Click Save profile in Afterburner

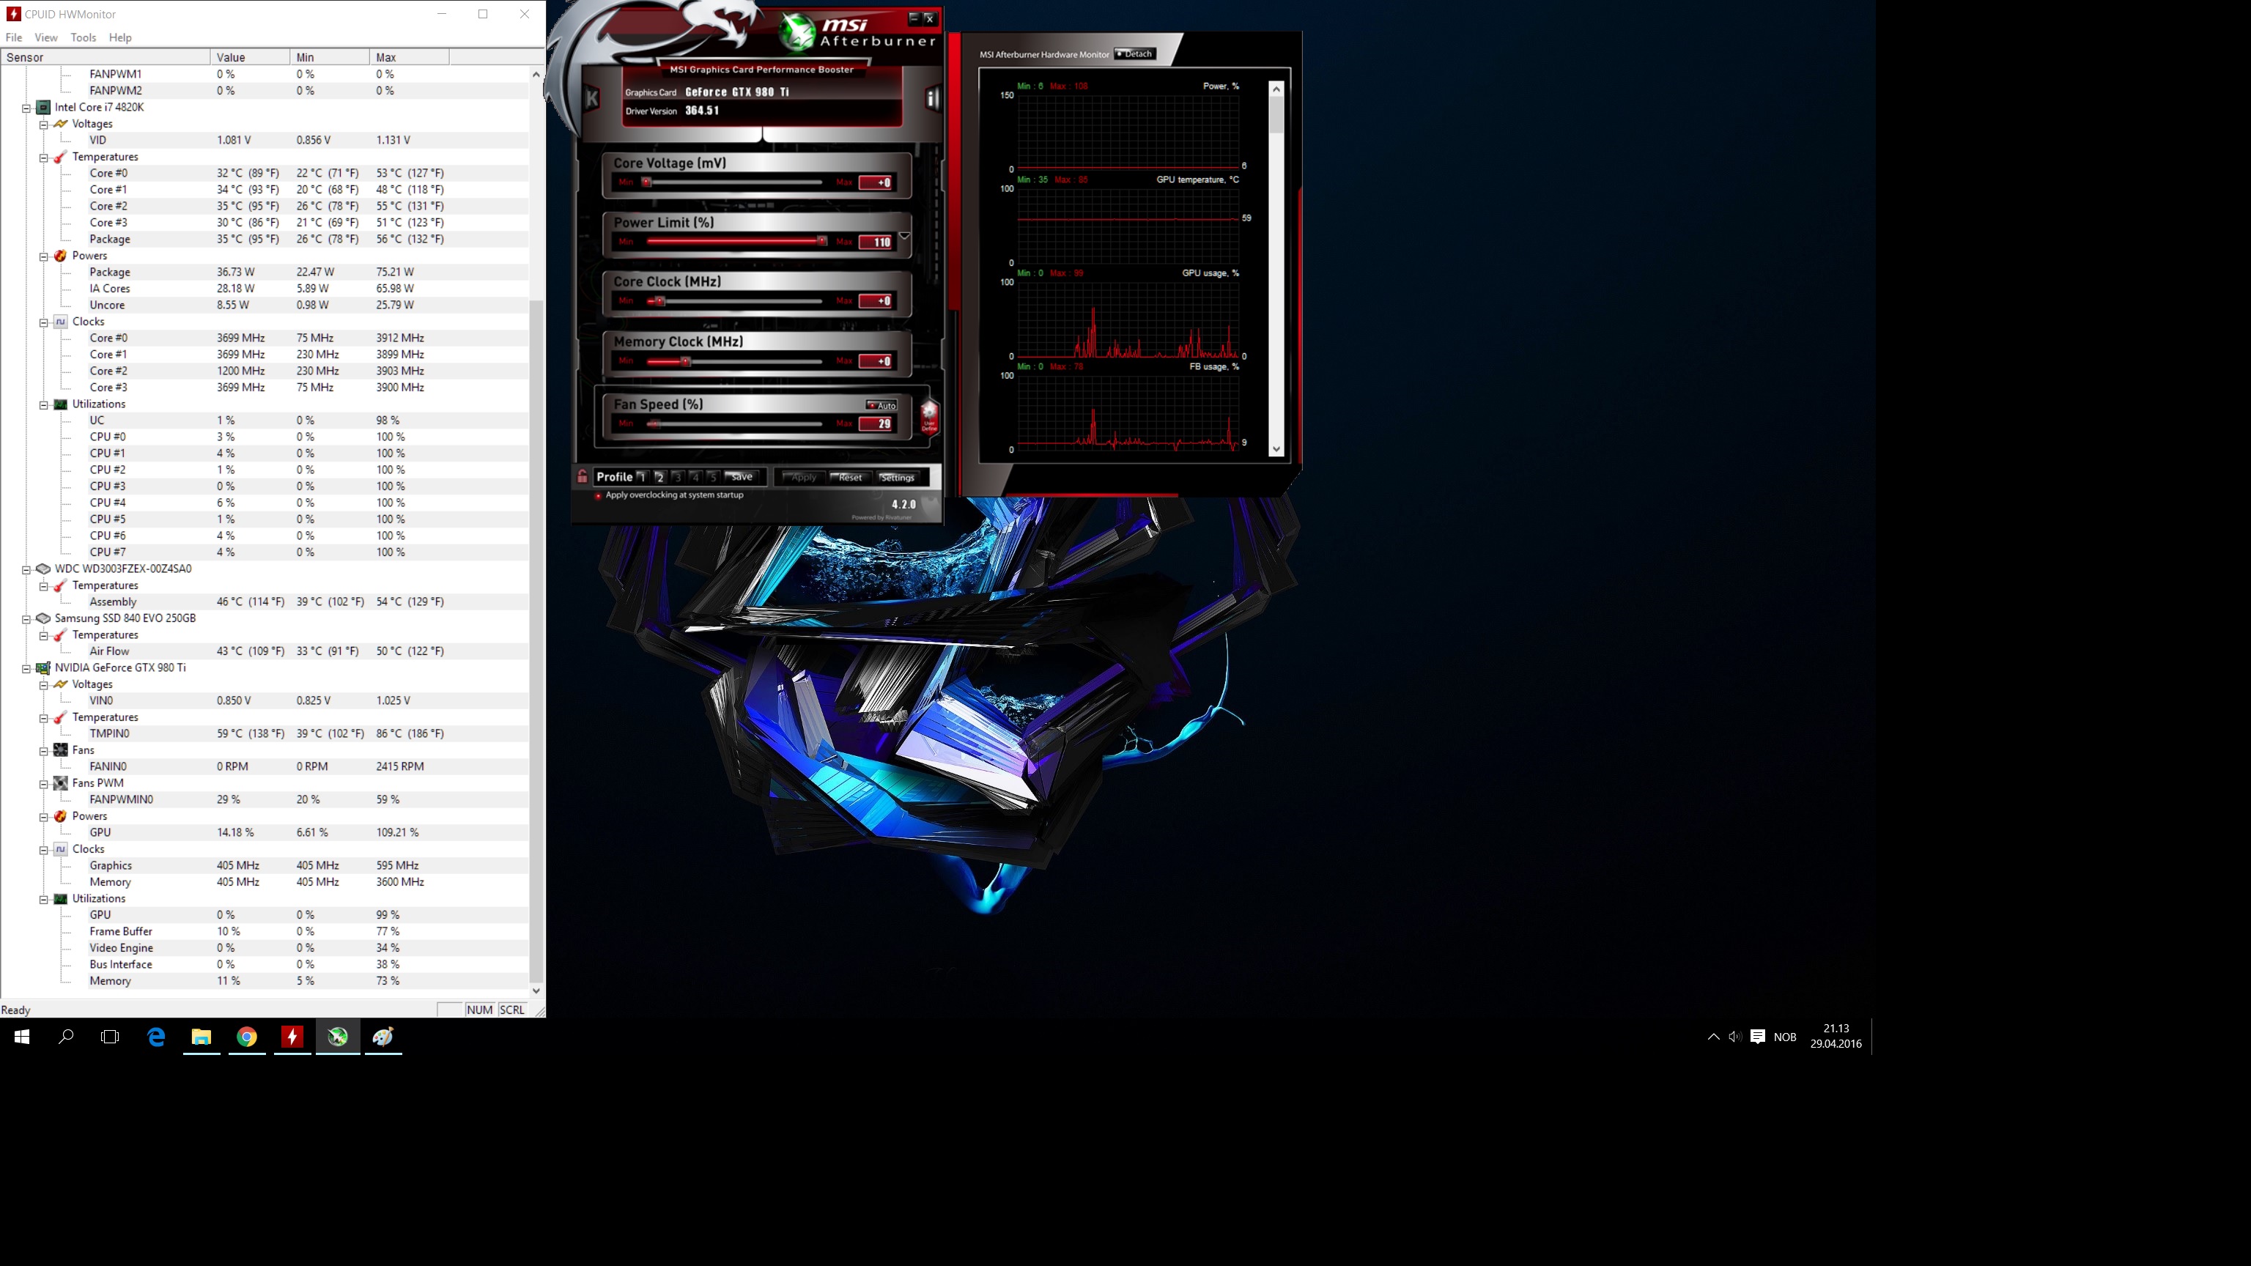742,477
